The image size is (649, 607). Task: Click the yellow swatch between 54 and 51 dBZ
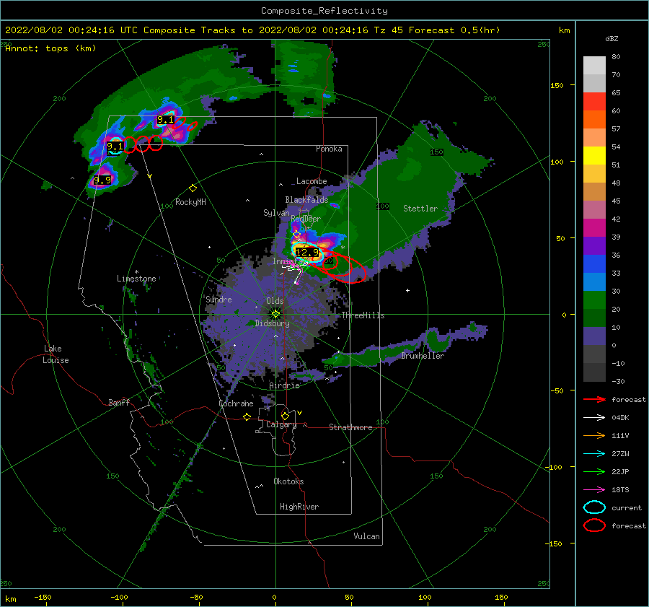pos(594,156)
